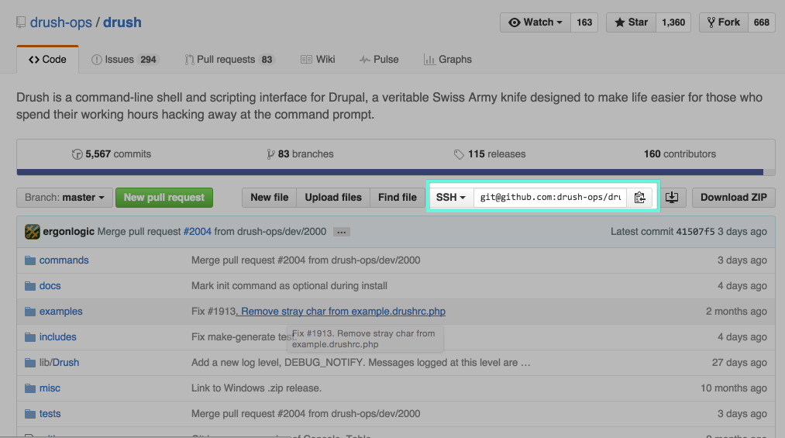
Task: Click the folder icon next to tests
Action: tap(30, 414)
